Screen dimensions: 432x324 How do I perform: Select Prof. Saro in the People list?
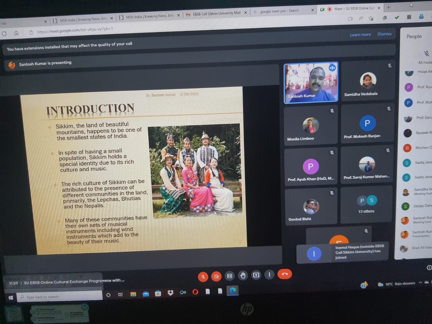pyautogui.click(x=418, y=118)
